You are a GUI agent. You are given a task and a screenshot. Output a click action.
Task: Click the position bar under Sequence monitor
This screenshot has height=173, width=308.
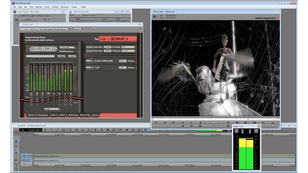[216, 119]
